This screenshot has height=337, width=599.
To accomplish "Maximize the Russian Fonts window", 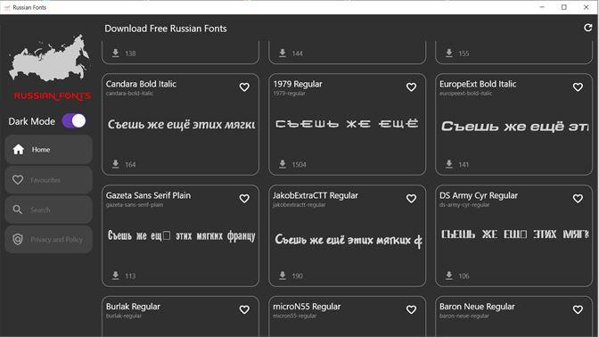I will click(564, 7).
